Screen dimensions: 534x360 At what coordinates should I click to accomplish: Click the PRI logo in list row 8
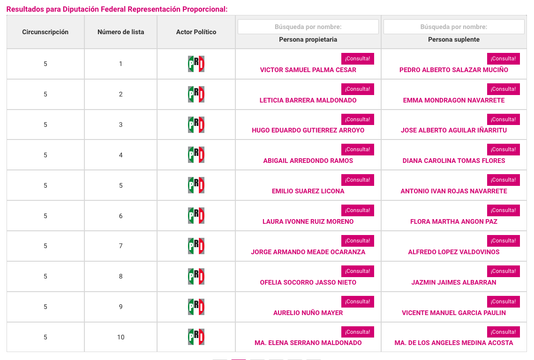(x=196, y=276)
